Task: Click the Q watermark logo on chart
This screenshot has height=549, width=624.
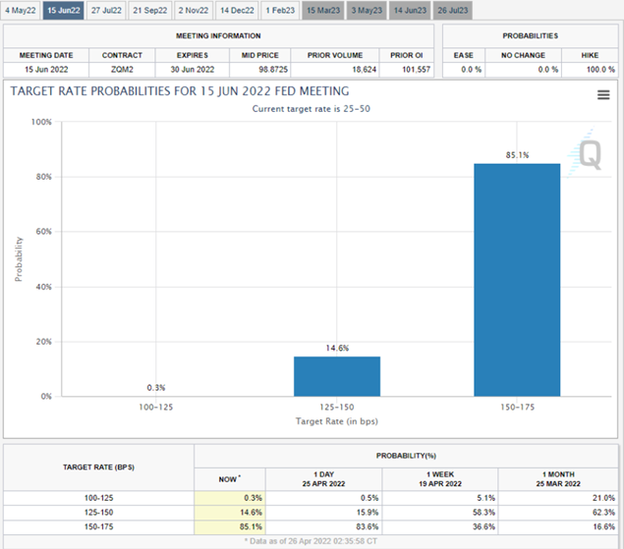Action: (588, 153)
